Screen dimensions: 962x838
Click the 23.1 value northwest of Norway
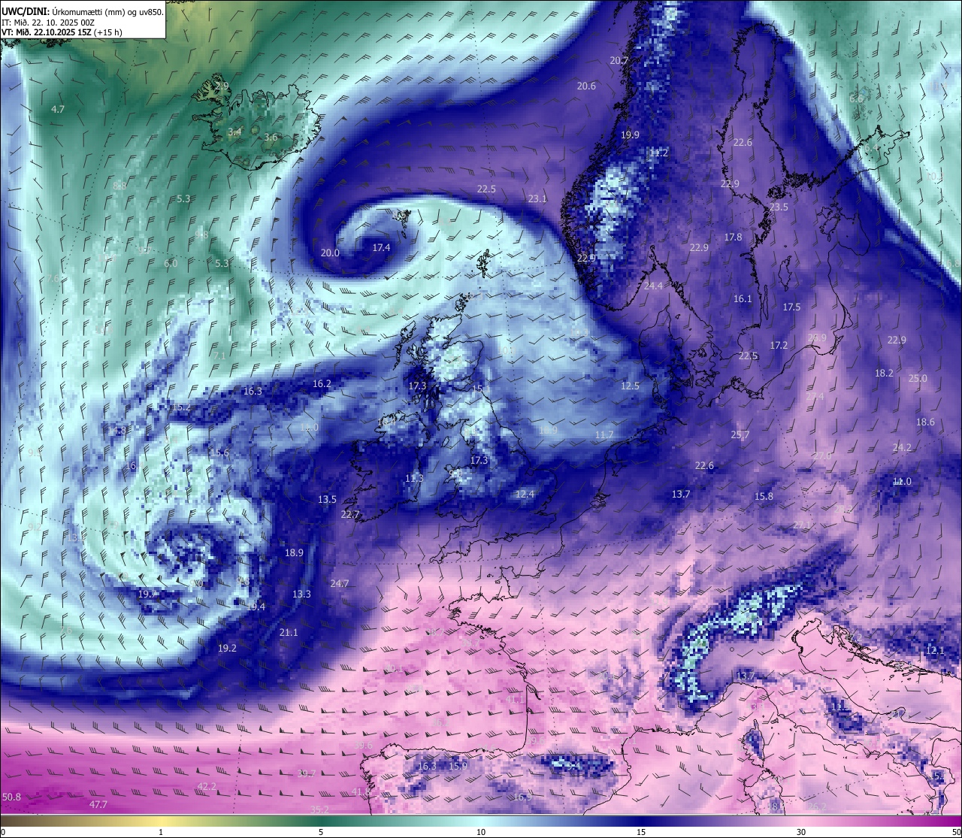pos(537,199)
